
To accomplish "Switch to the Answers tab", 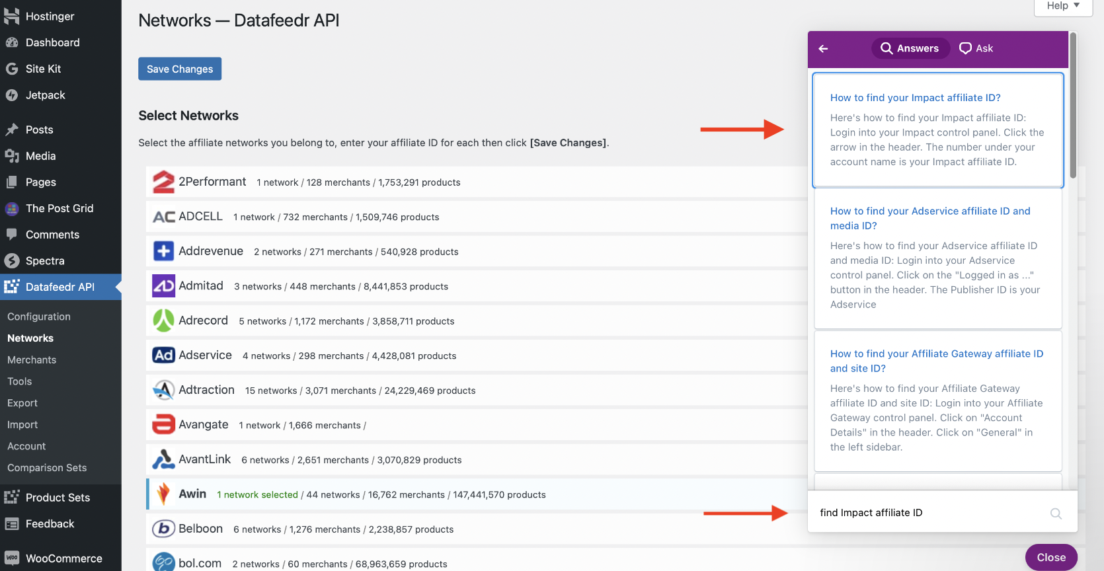I will coord(910,48).
